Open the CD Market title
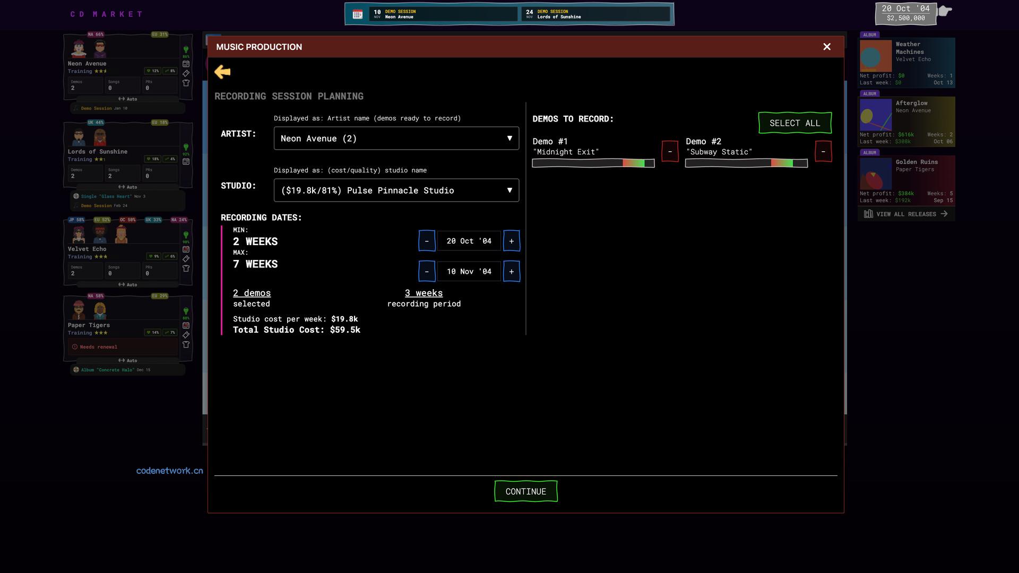Viewport: 1019px width, 573px height. click(x=107, y=14)
